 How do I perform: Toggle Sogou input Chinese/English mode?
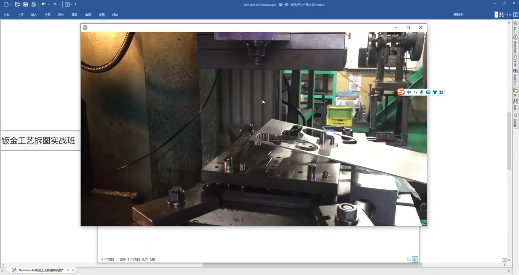[409, 92]
